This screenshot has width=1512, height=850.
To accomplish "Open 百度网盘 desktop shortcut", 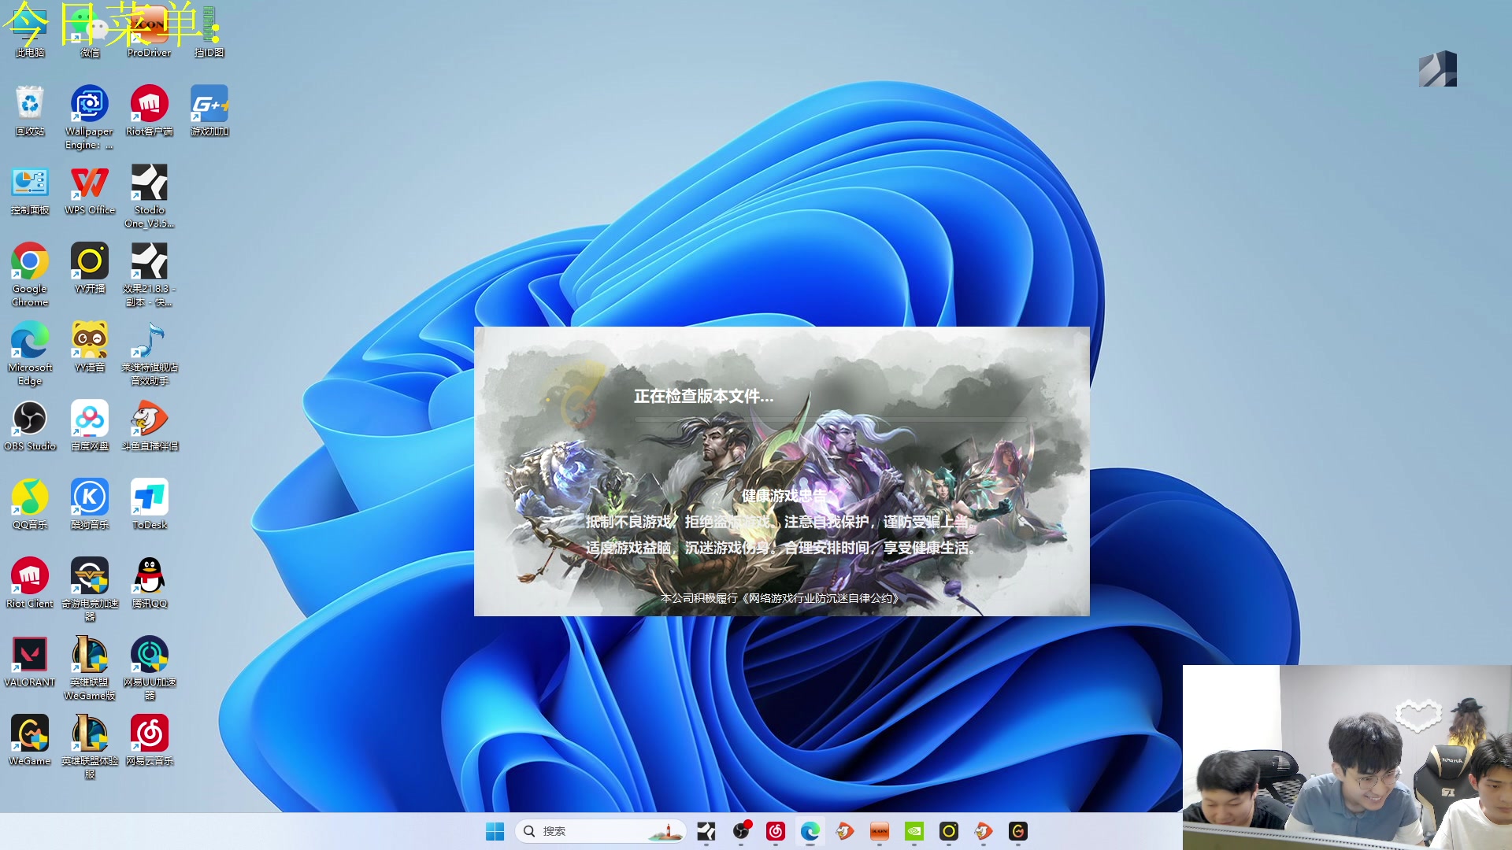I will point(90,425).
